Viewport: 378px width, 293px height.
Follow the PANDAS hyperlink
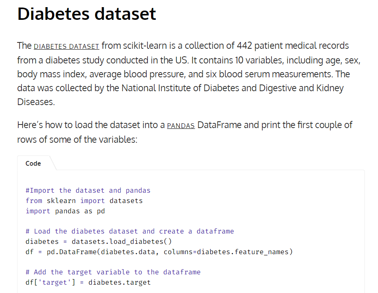(x=181, y=126)
